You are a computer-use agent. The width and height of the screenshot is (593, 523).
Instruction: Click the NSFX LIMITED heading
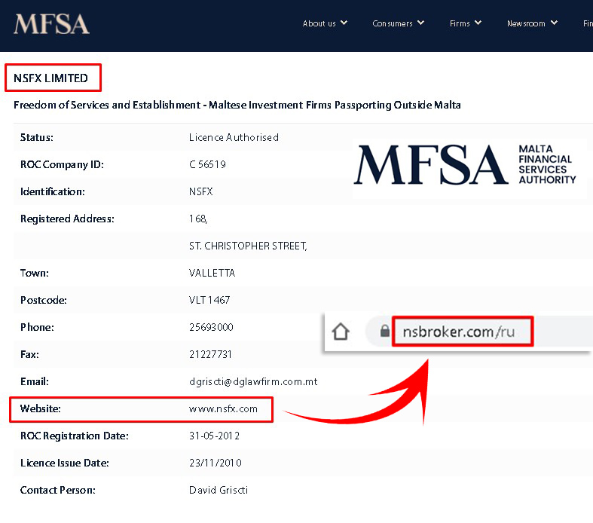pyautogui.click(x=50, y=78)
